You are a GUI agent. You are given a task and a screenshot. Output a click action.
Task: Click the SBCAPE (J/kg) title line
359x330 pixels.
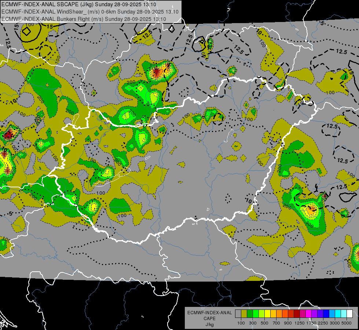tap(79, 4)
